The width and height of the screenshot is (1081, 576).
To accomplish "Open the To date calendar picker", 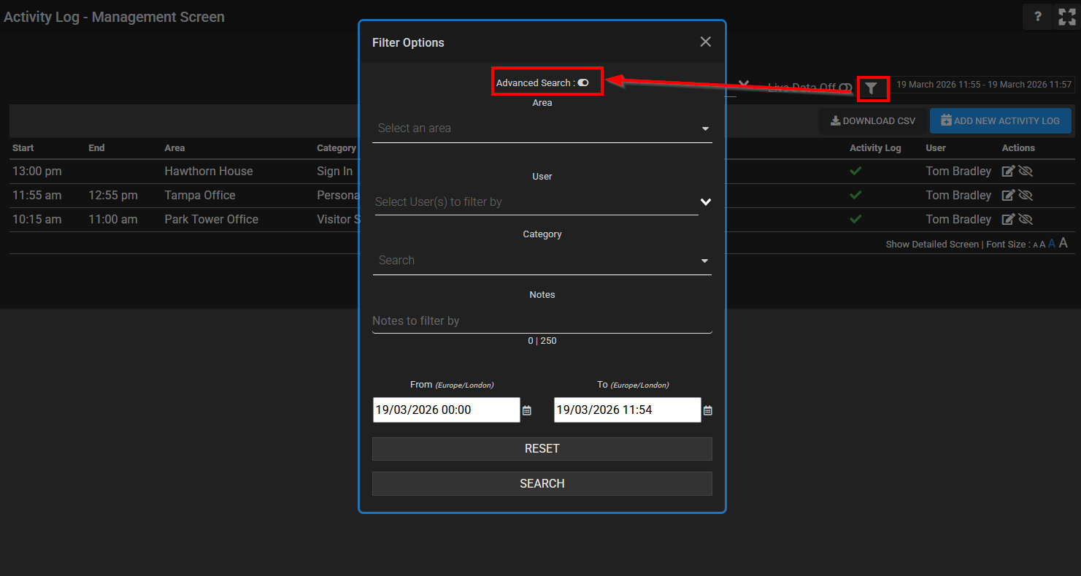I will tap(707, 411).
